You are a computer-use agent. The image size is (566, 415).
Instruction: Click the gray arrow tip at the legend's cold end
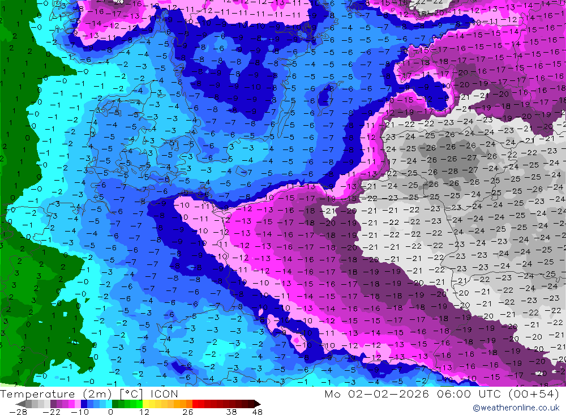[x=21, y=404]
